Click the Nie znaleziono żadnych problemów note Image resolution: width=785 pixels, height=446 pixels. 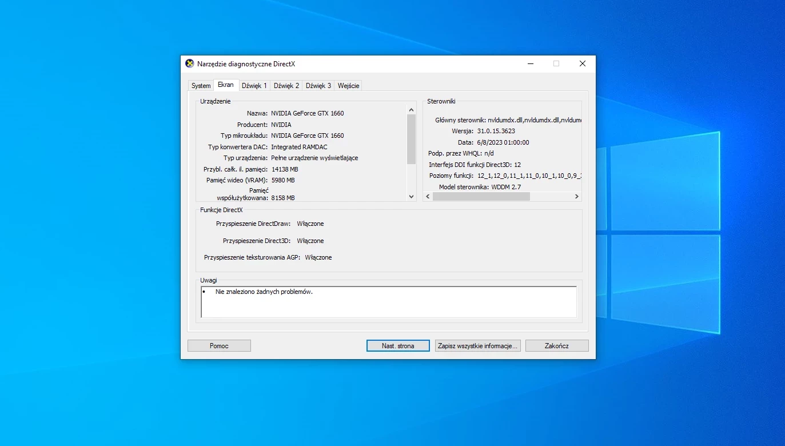point(264,292)
